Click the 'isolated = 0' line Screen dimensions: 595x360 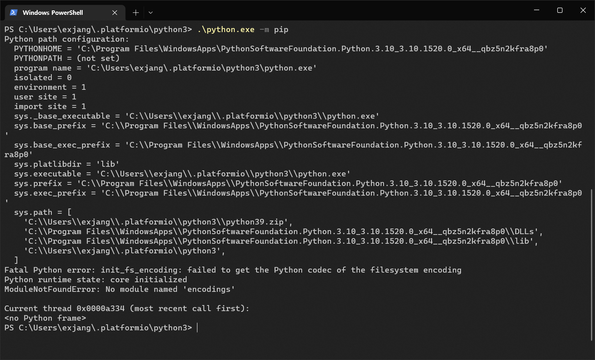point(43,77)
